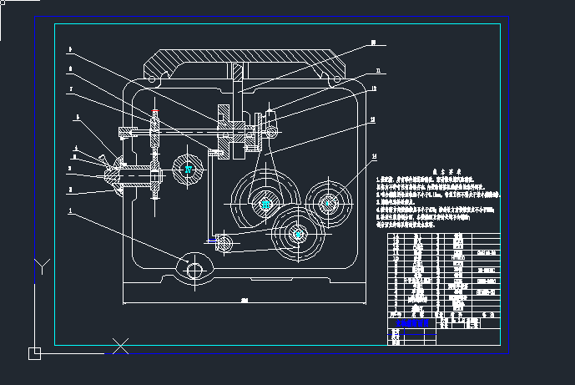Image resolution: width=575 pixels, height=385 pixels.
Task: Click the UCS origin square box
Action: 34,352
